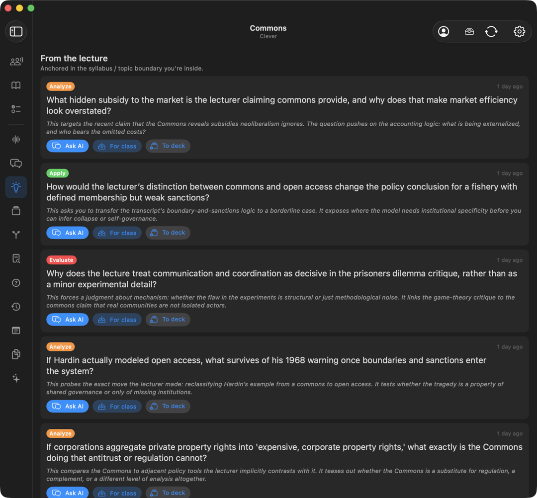Click 'Anchored in the syllabus' subtitle

(x=122, y=69)
